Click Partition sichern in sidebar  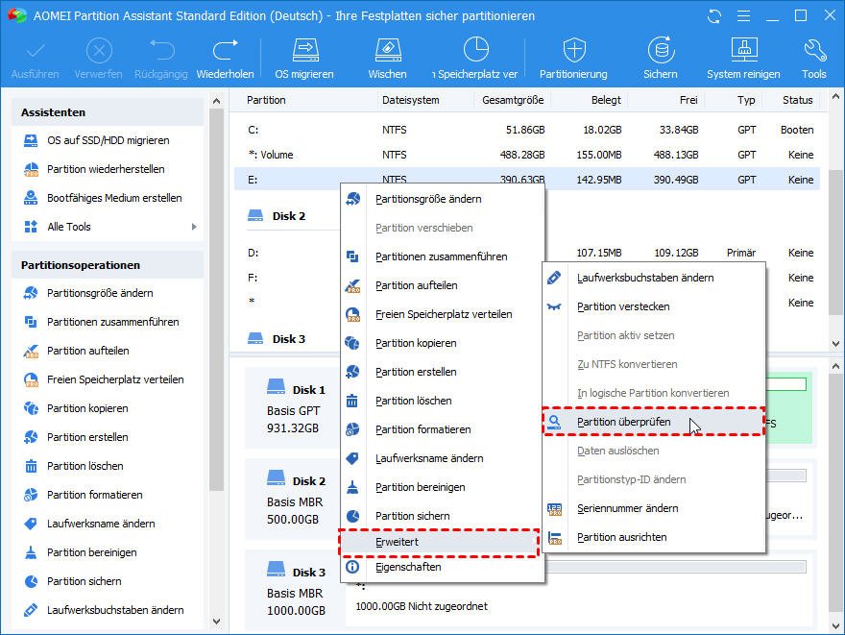click(x=84, y=581)
